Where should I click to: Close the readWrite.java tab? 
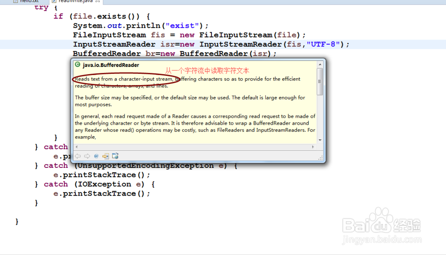pos(98,1)
